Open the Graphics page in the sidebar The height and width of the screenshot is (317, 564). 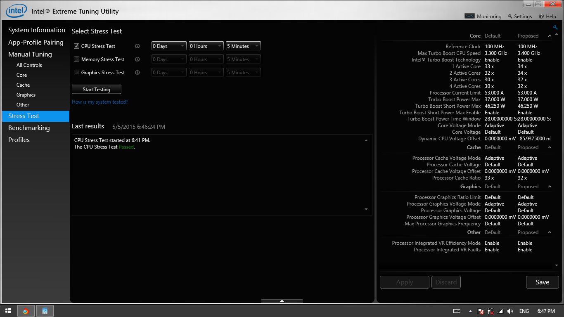pos(26,95)
